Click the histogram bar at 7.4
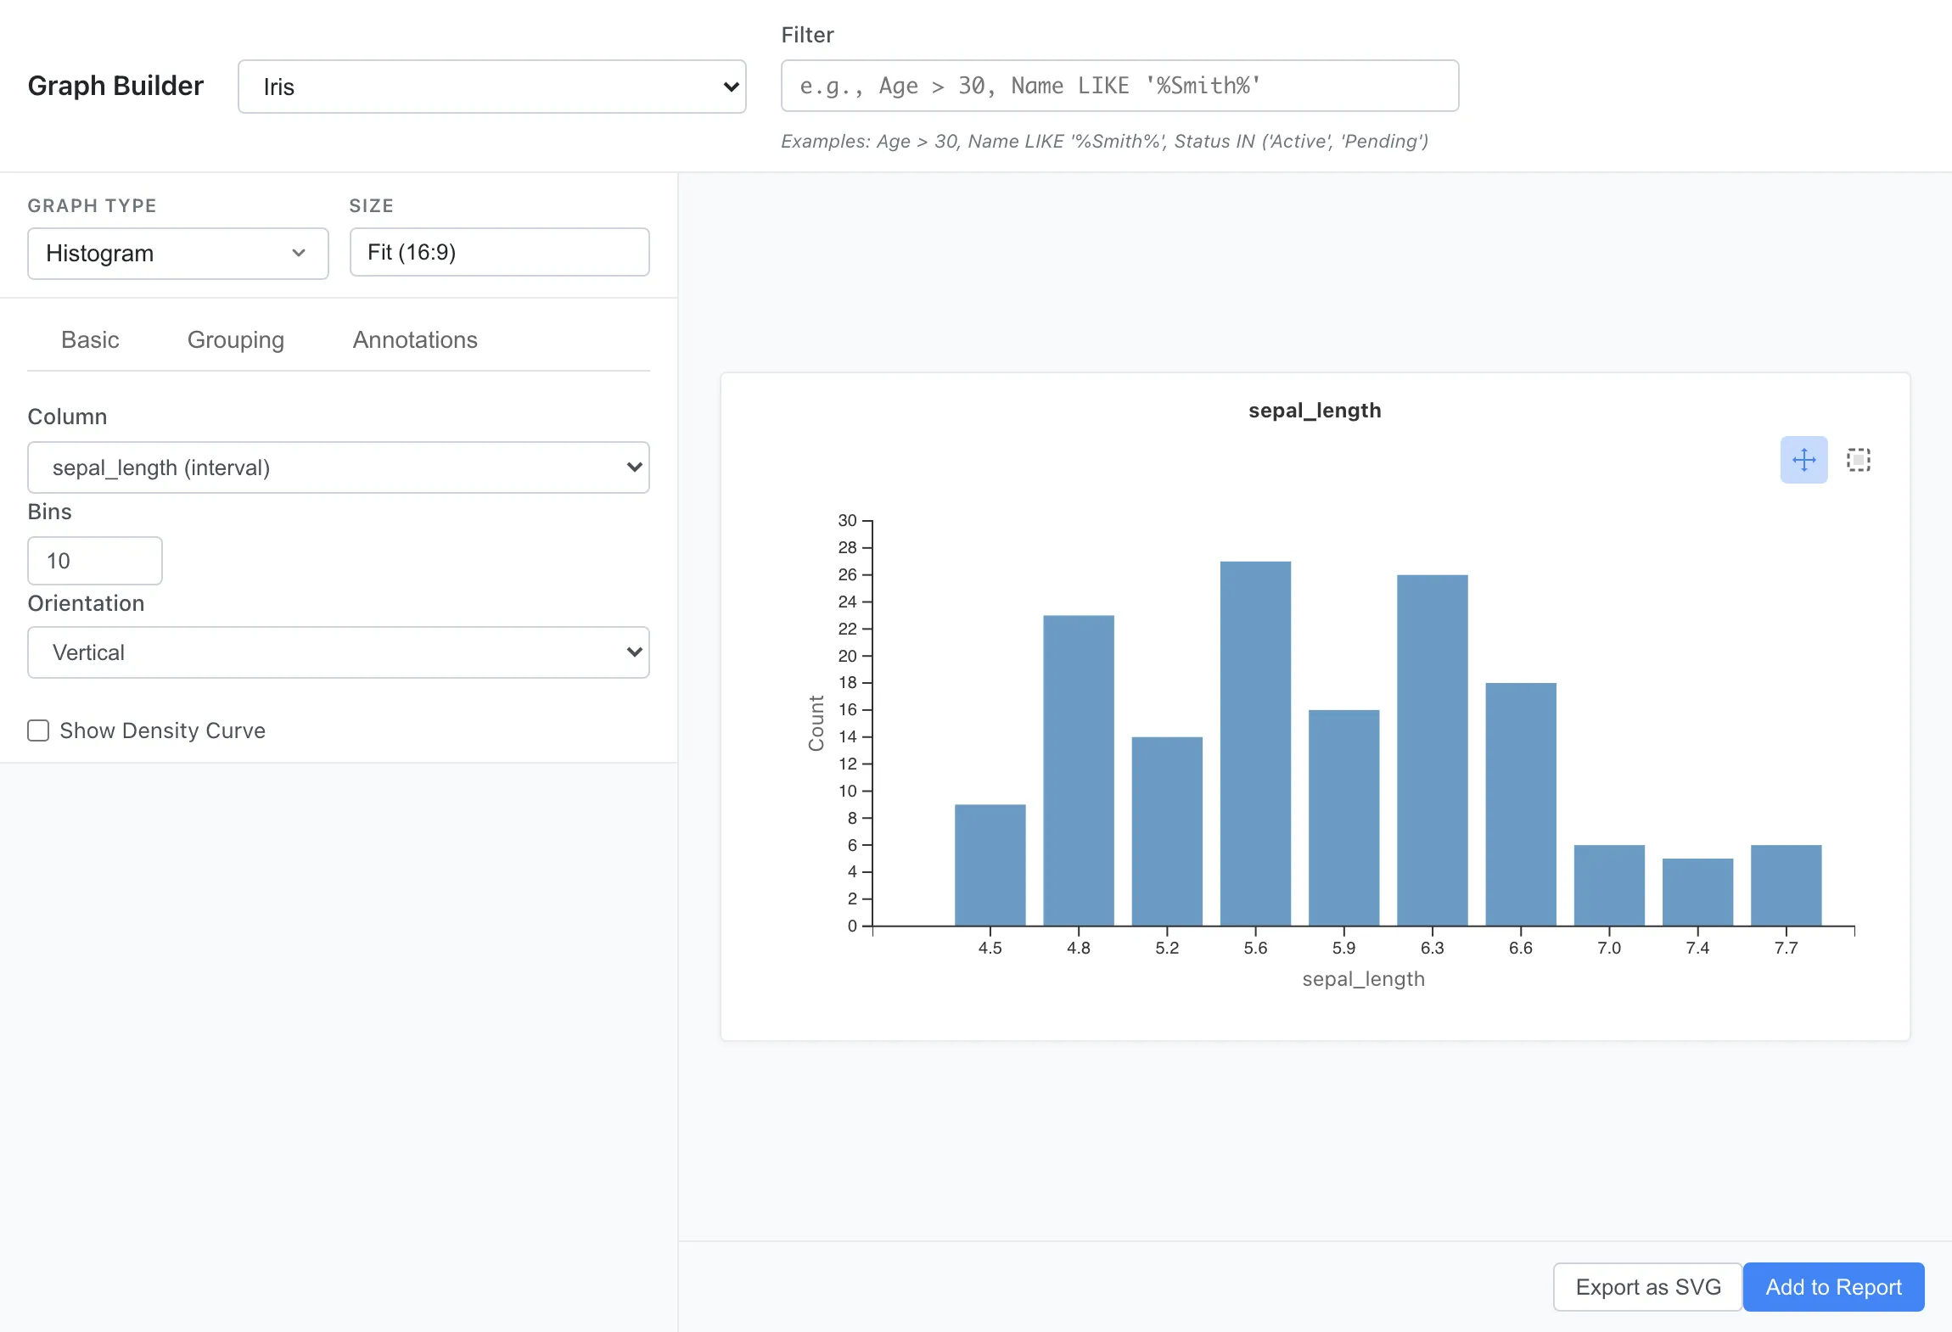1952x1332 pixels. pyautogui.click(x=1697, y=892)
